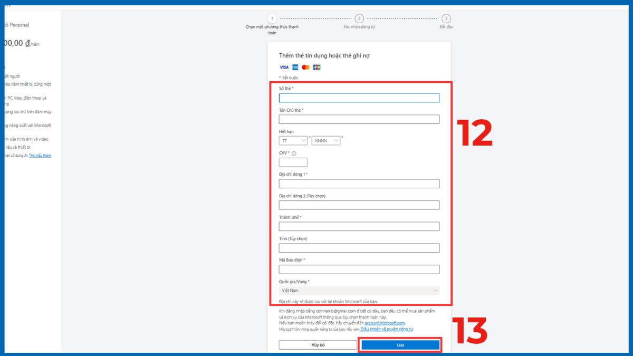Select the JCB card brand icon
633x356 pixels.
coord(316,67)
